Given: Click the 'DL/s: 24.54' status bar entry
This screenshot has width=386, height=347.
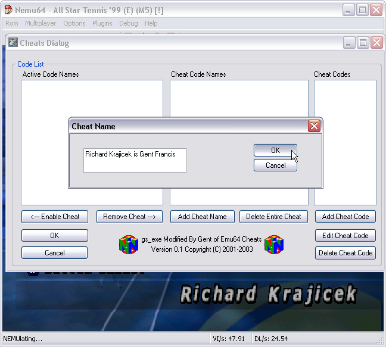Looking at the screenshot, I should pos(271,339).
